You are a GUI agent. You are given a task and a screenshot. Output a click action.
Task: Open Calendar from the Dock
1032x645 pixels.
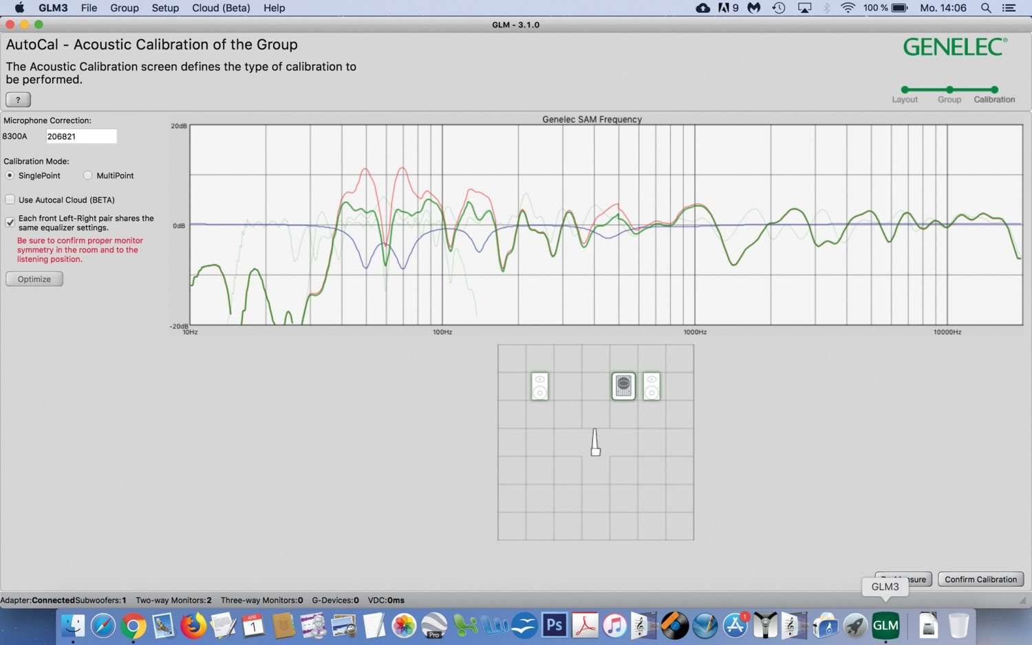[253, 625]
